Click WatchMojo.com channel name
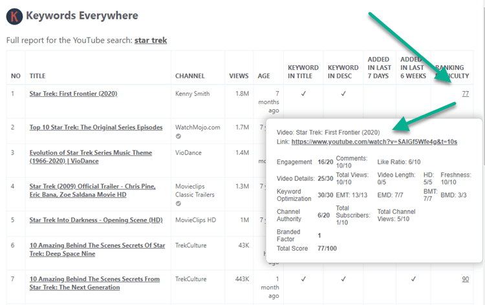 [198, 127]
